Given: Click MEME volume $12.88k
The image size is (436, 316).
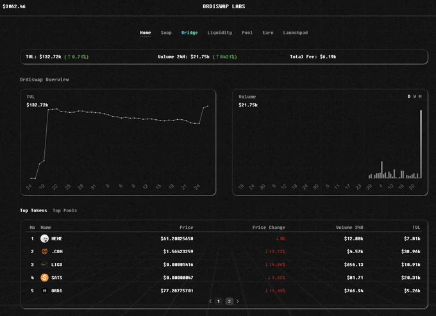Looking at the screenshot, I should [354, 238].
